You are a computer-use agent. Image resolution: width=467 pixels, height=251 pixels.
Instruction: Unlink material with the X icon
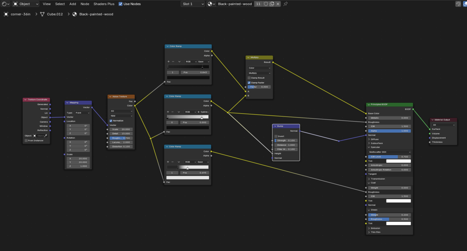(x=278, y=4)
